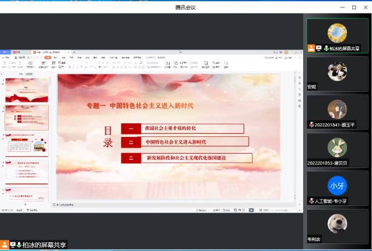The height and width of the screenshot is (251, 372).
Task: Click 韦利会's dog avatar
Action: tap(337, 223)
